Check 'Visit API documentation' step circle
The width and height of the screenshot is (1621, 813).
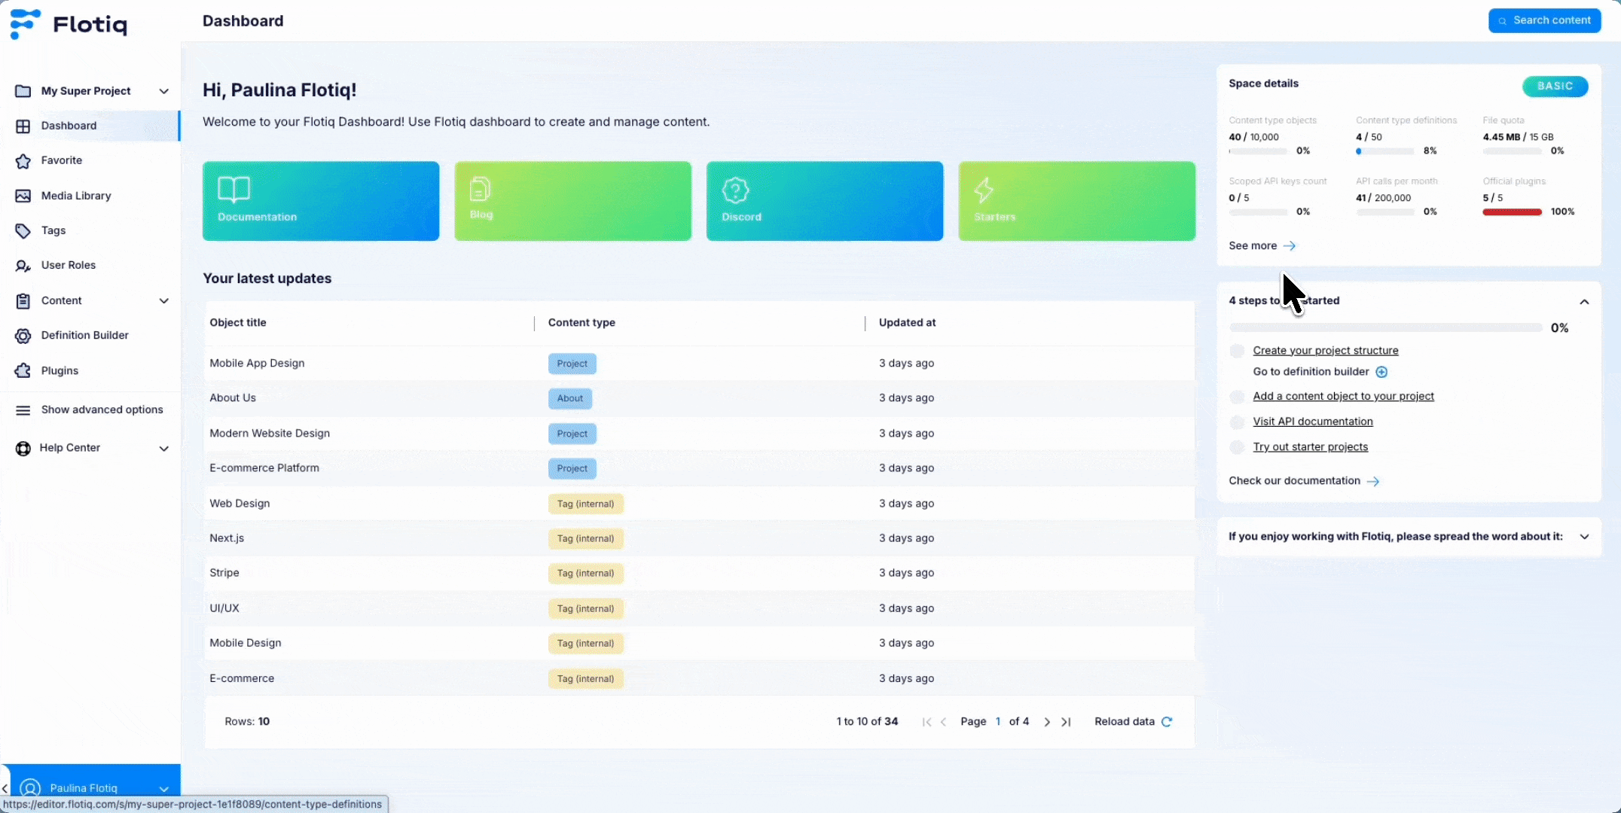tap(1237, 422)
